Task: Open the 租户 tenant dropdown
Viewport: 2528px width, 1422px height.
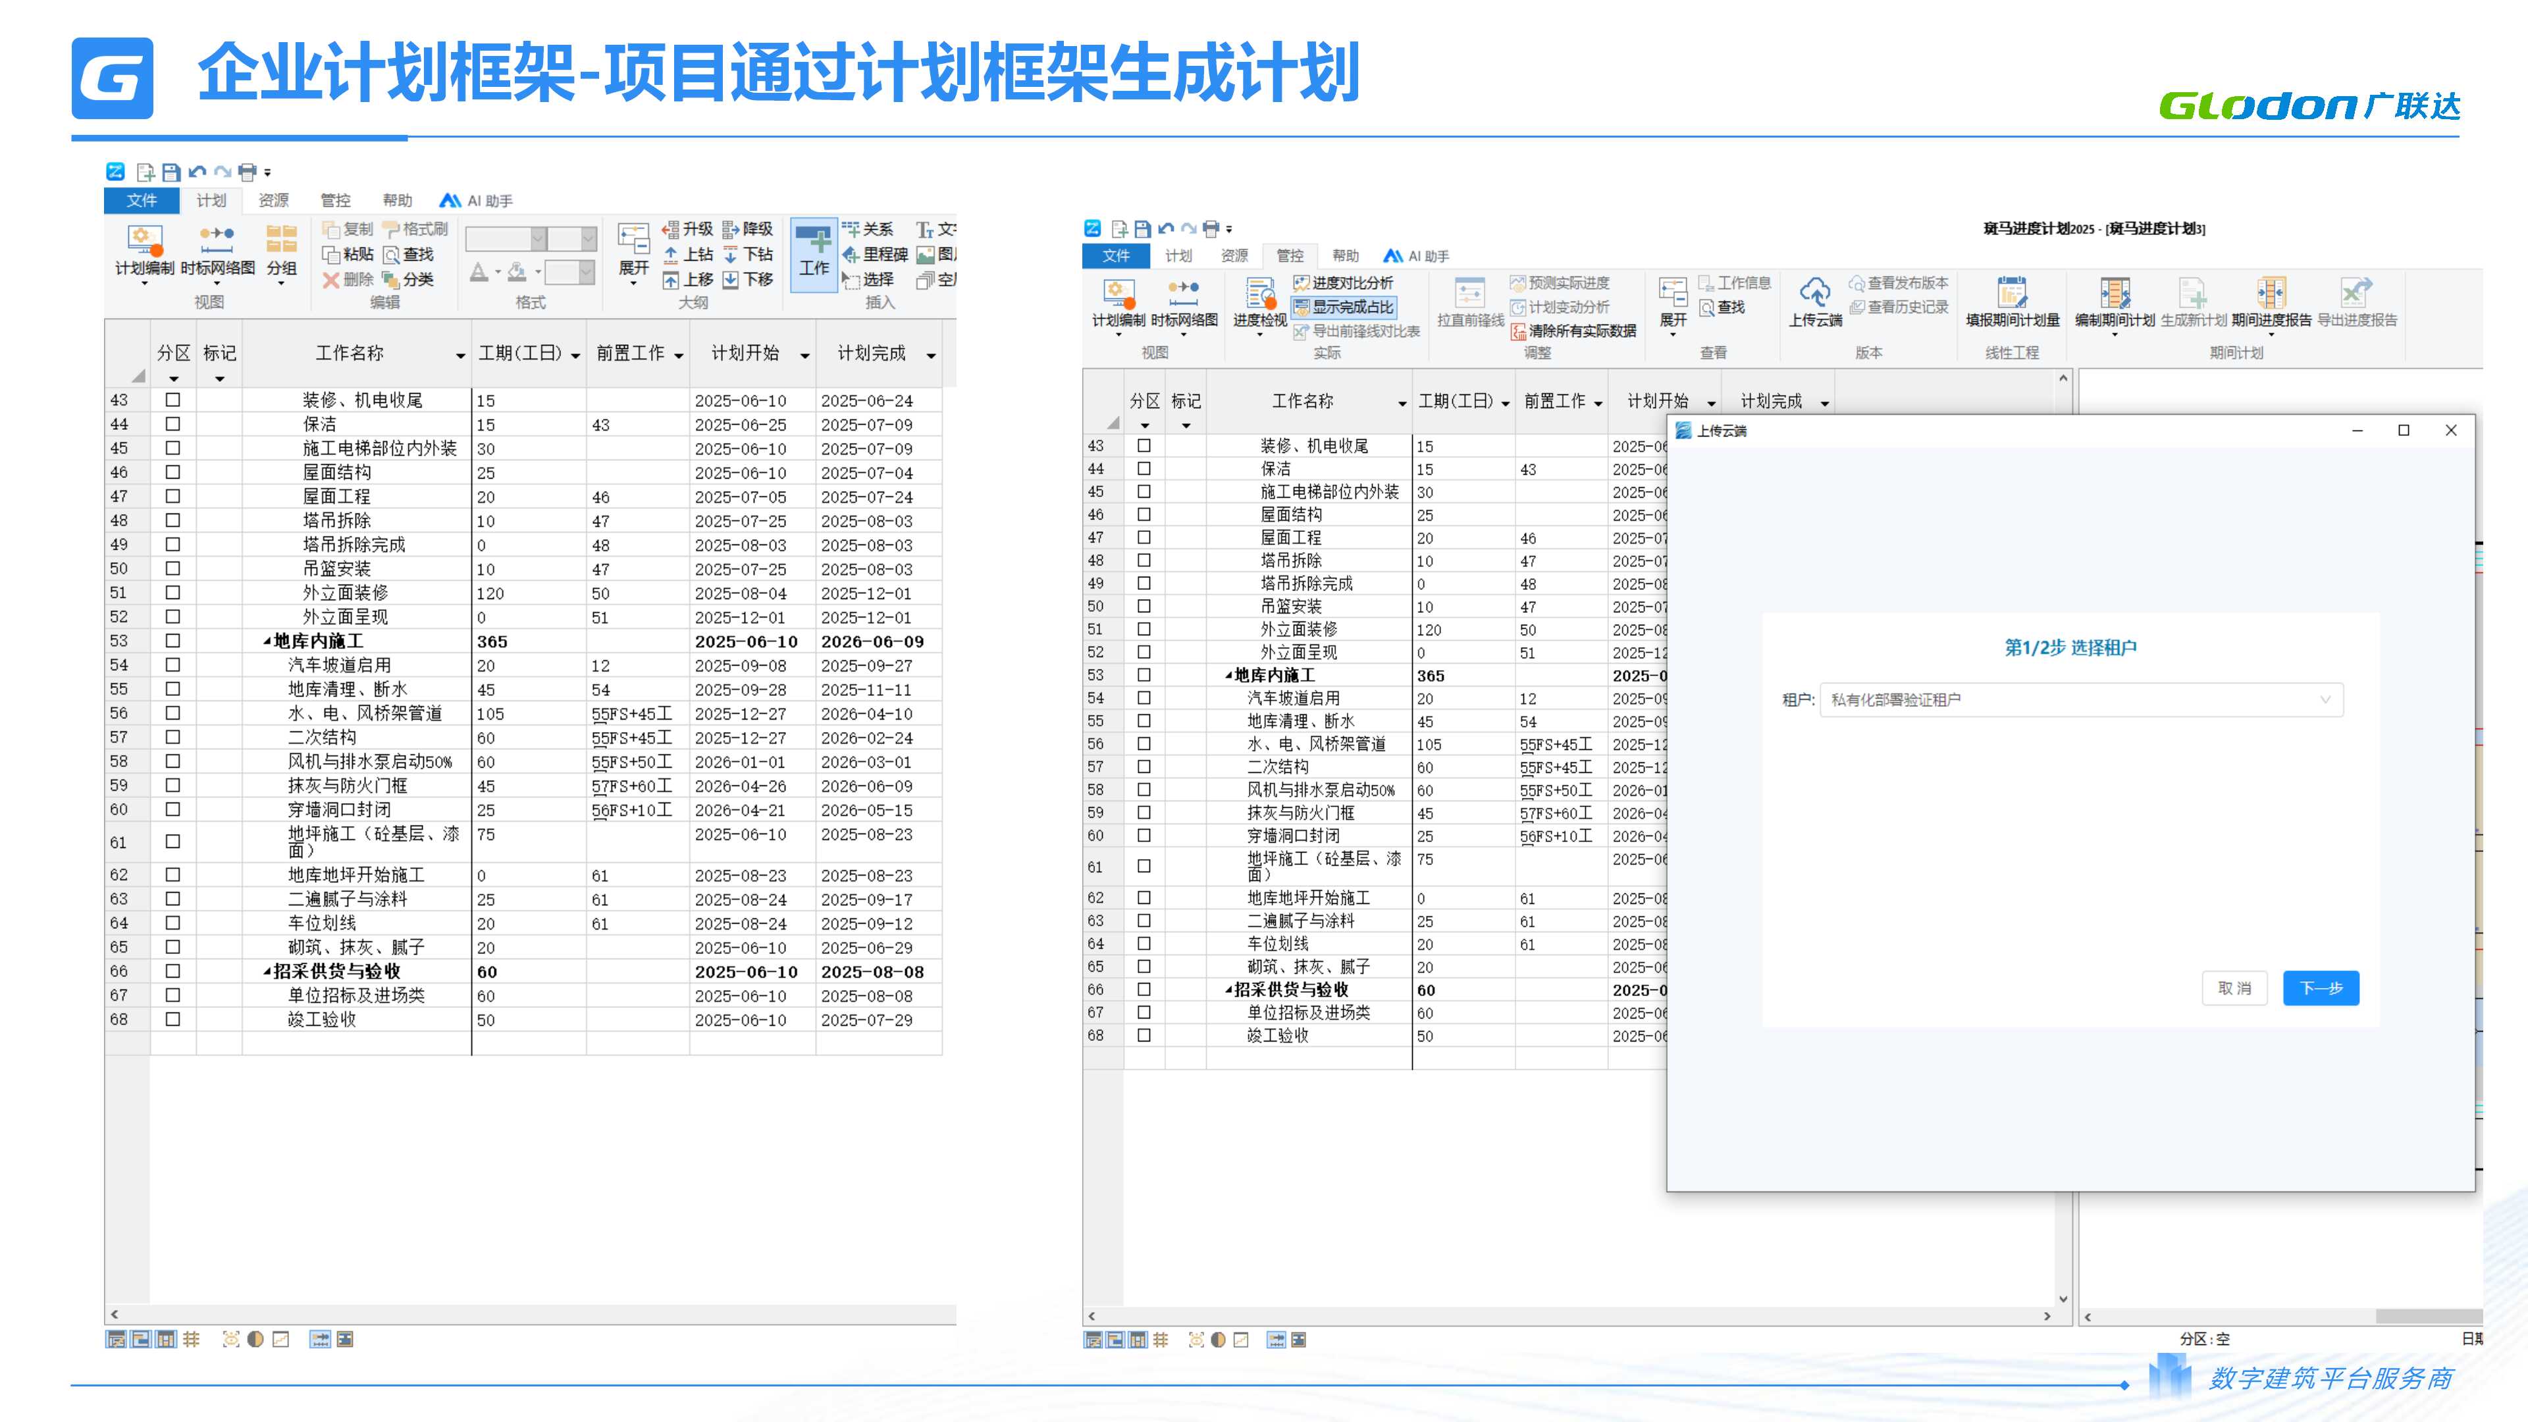Action: coord(2080,700)
